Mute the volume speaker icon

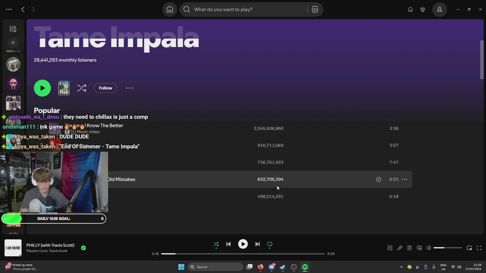tap(429, 248)
